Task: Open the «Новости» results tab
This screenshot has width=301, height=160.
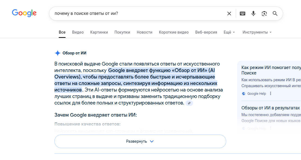Action: 144,32
